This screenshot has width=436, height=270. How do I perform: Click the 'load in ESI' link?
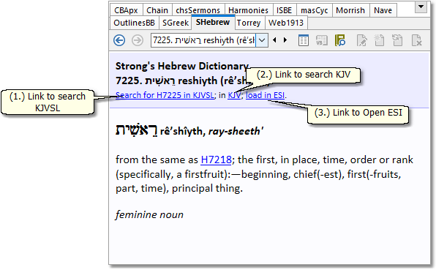click(265, 95)
